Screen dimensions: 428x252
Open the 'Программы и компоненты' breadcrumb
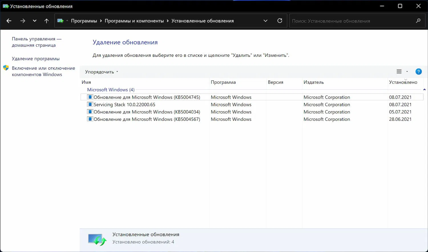coord(134,21)
